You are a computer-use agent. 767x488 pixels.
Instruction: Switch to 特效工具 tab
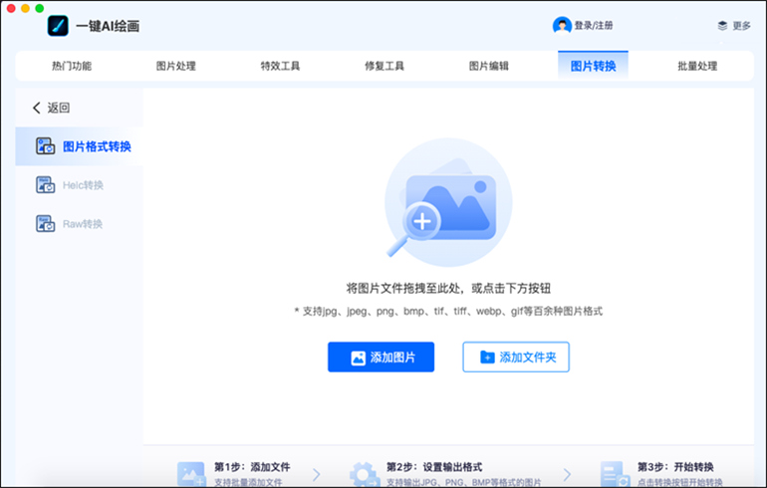280,66
